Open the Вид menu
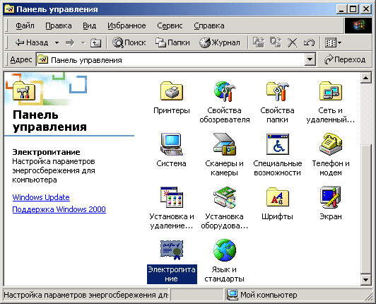The image size is (376, 304). pyautogui.click(x=90, y=25)
